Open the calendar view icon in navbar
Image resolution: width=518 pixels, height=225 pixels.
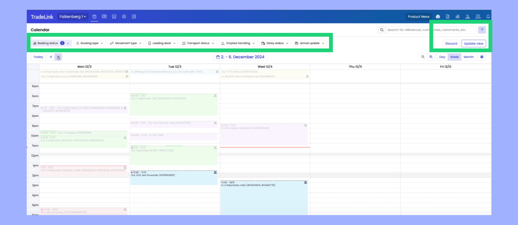click(94, 16)
